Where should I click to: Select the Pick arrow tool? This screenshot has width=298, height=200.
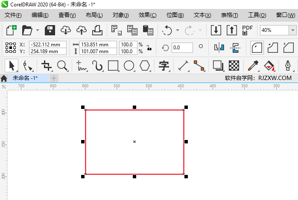pos(12,66)
